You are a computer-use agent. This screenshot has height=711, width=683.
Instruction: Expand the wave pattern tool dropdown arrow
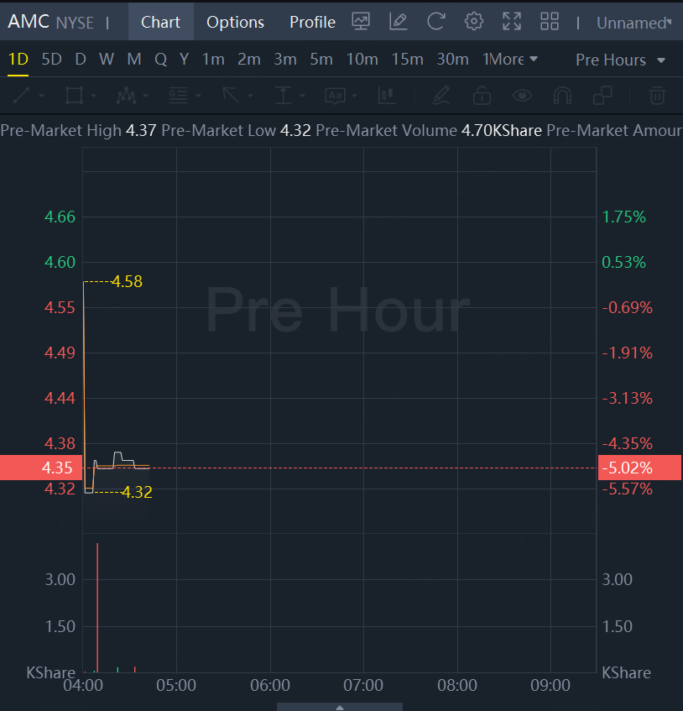[x=145, y=97]
